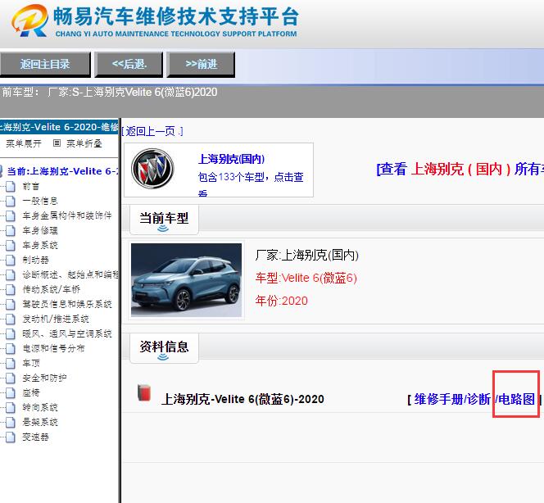
Task: Click the page icon beside 制动器
Action: pos(11,261)
